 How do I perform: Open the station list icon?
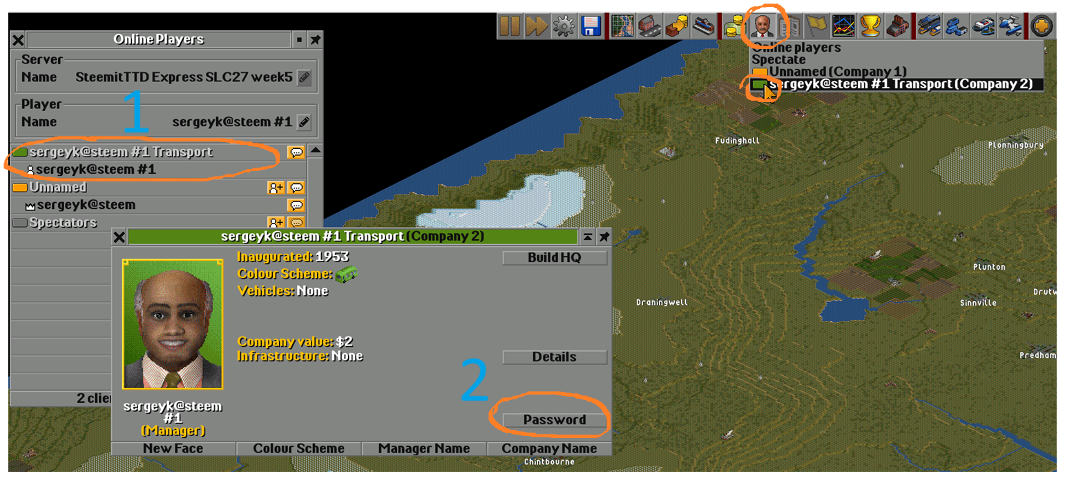(703, 26)
